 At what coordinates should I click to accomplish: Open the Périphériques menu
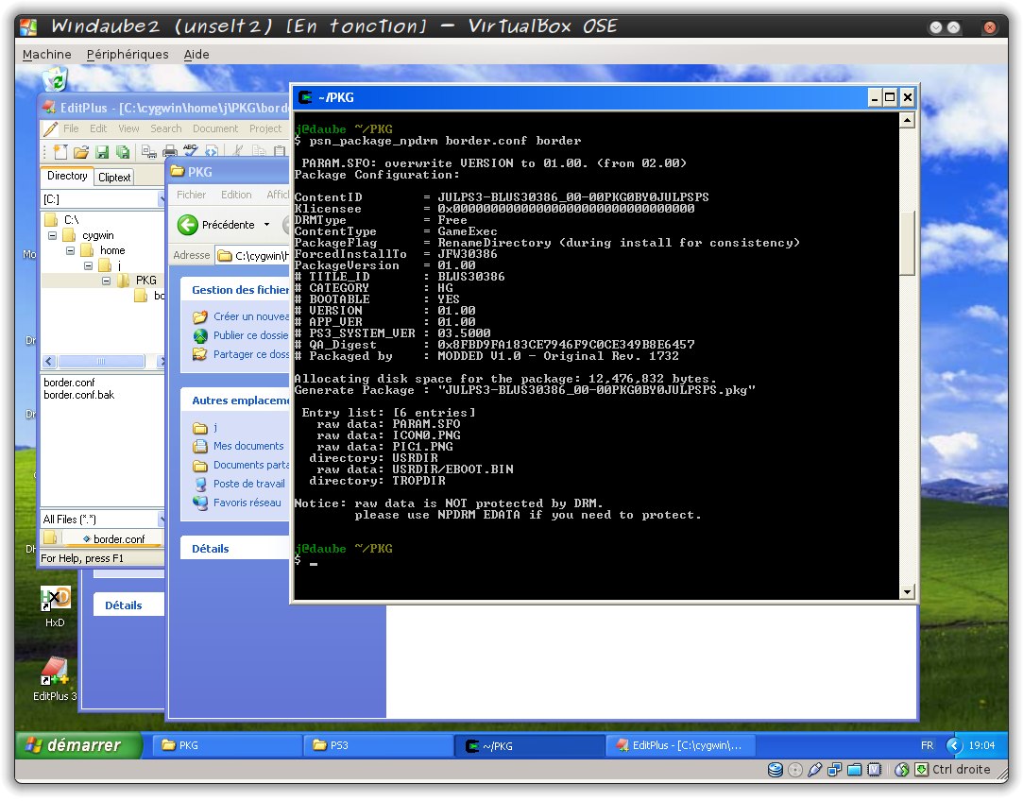point(128,54)
